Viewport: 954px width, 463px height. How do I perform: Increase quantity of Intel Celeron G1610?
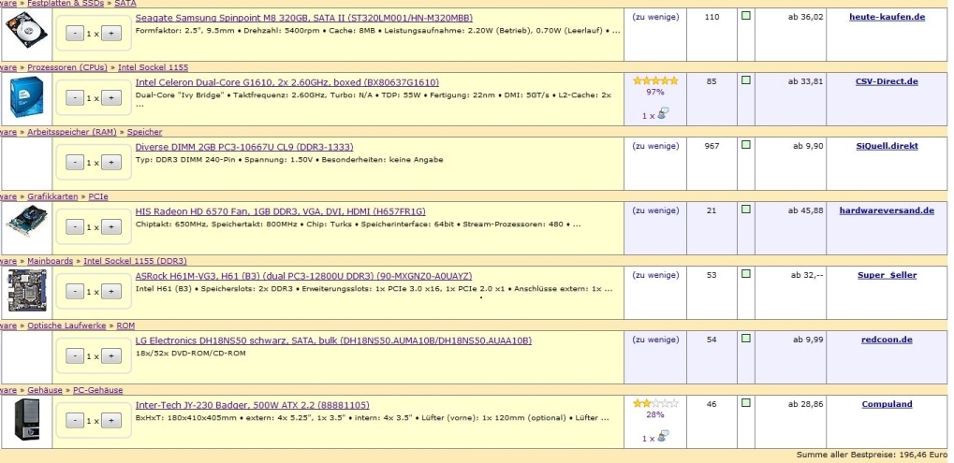click(x=110, y=98)
